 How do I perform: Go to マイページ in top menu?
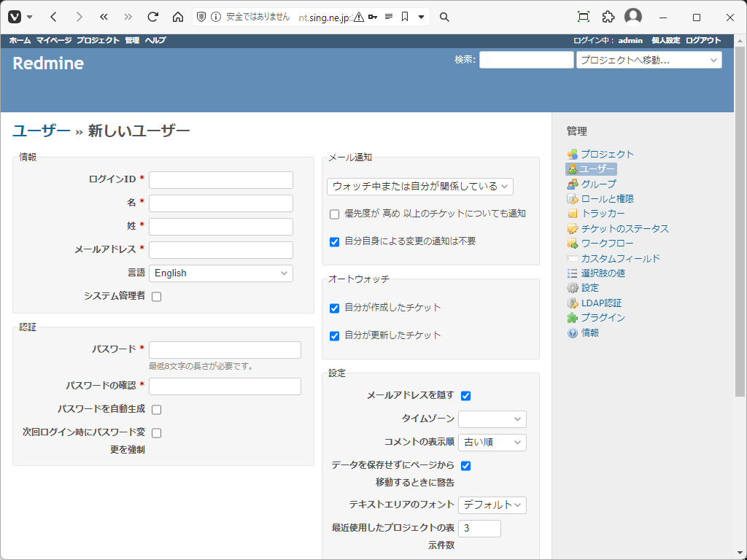(54, 41)
